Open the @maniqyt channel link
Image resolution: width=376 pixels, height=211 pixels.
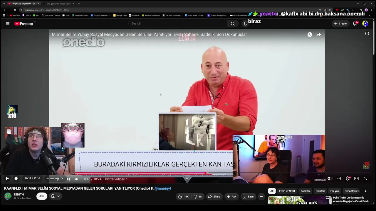point(163,188)
